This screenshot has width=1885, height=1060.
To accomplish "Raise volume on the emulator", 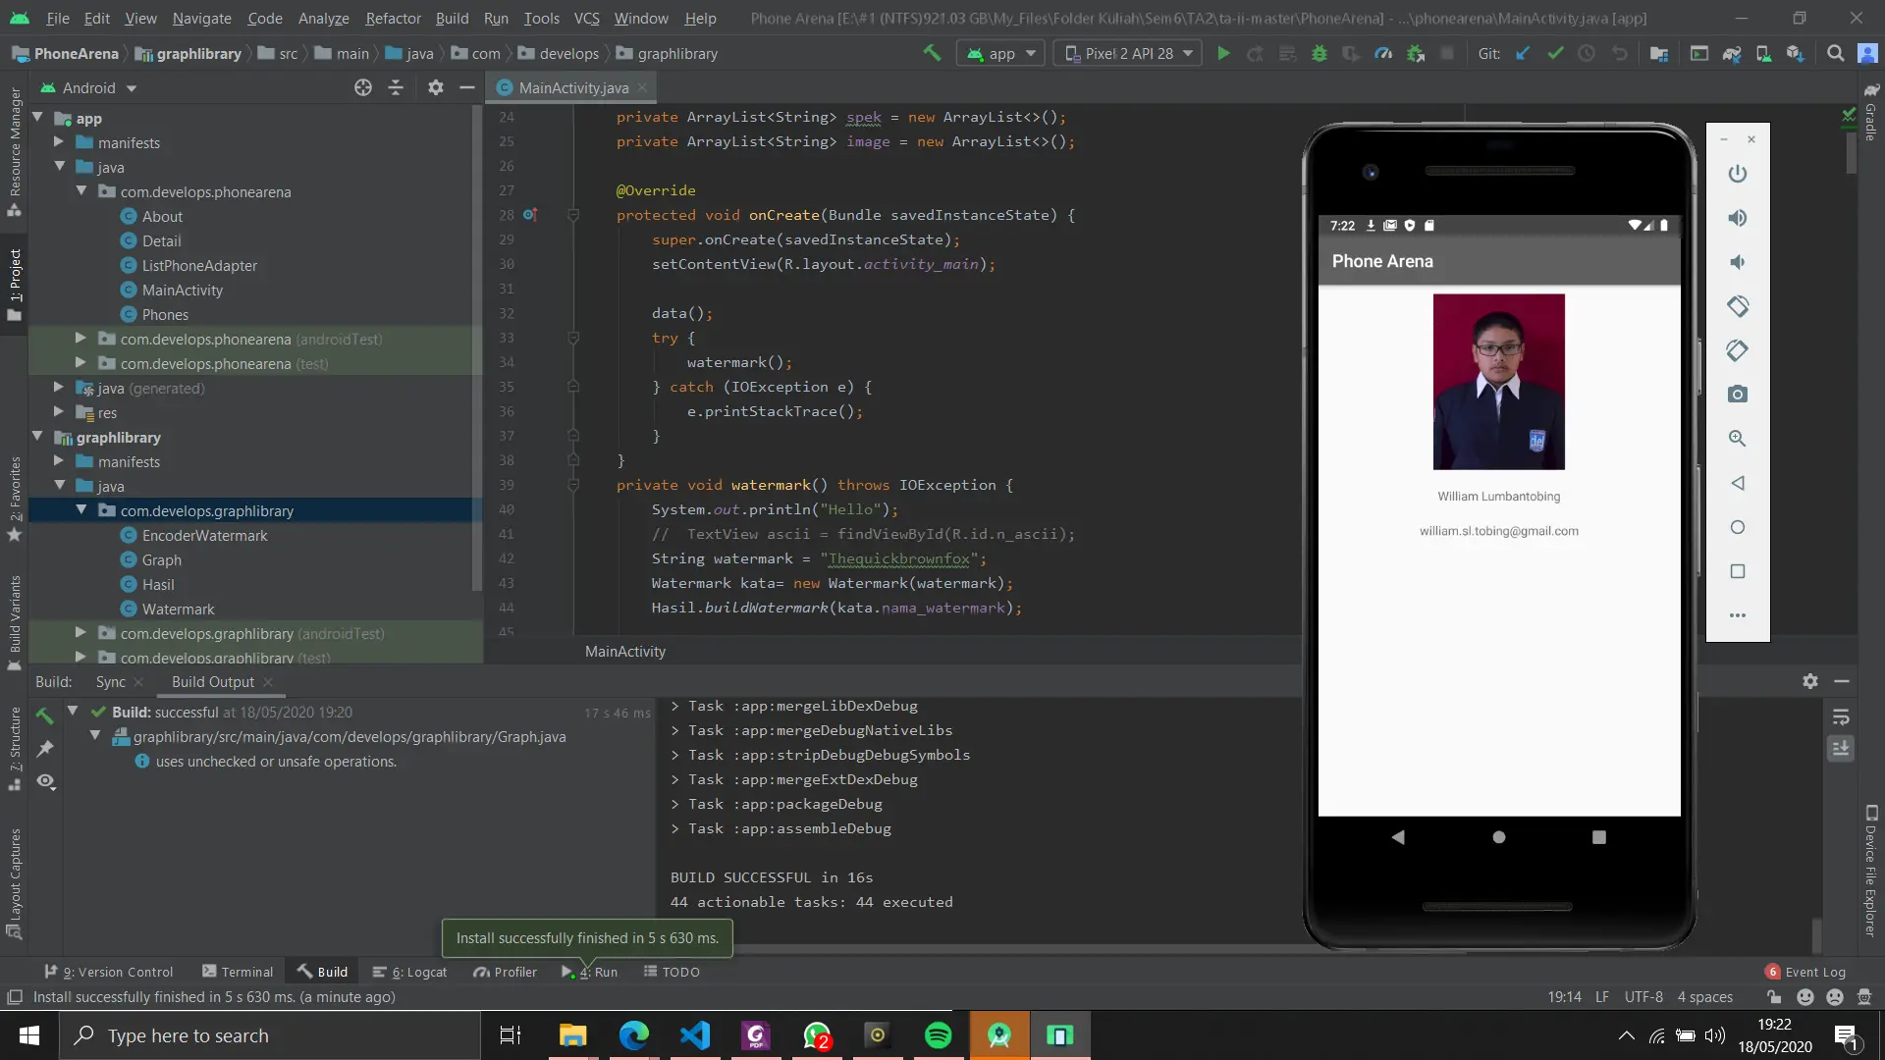I will [x=1737, y=218].
